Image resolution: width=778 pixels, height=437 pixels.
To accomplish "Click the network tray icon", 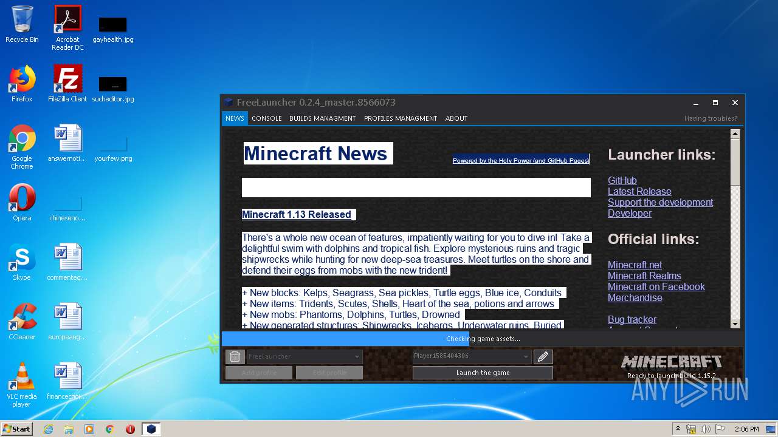I will pyautogui.click(x=692, y=429).
